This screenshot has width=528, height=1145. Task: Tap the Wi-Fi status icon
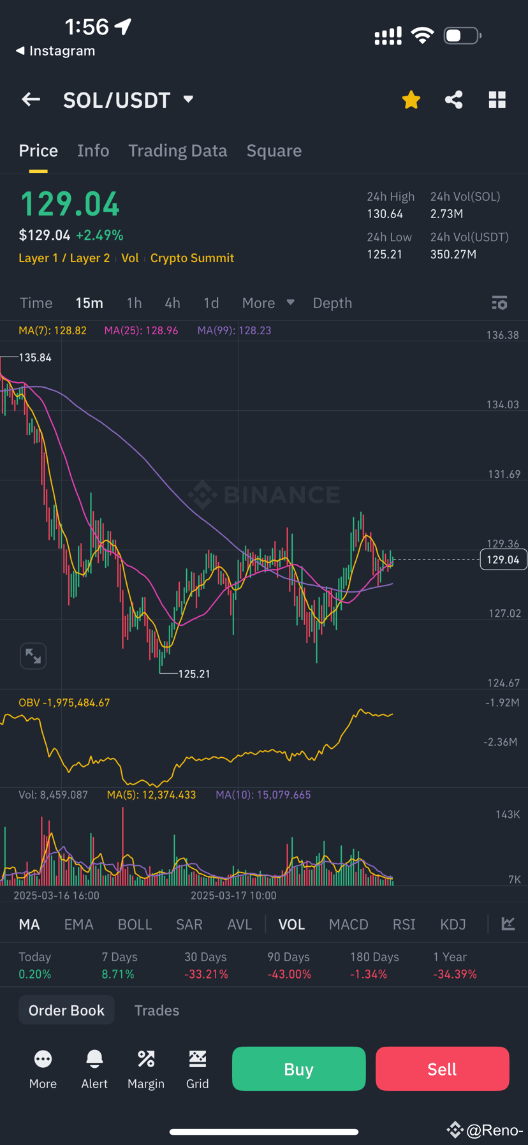click(x=422, y=36)
